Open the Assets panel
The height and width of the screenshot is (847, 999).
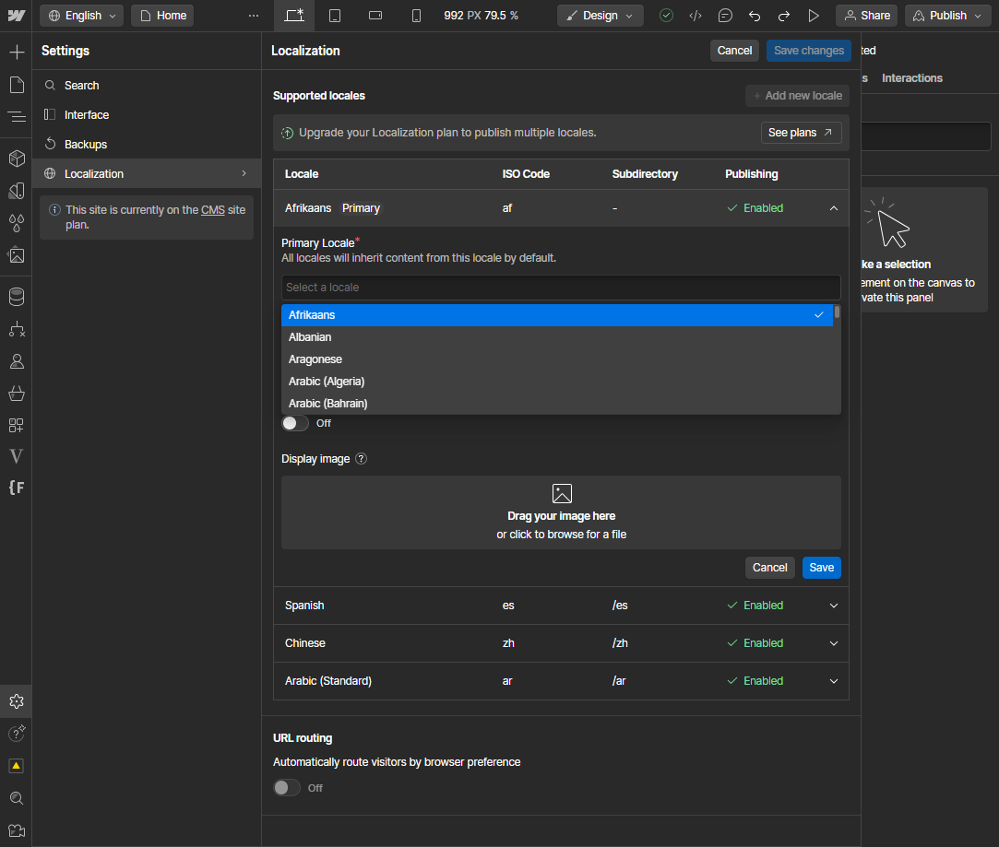click(16, 255)
